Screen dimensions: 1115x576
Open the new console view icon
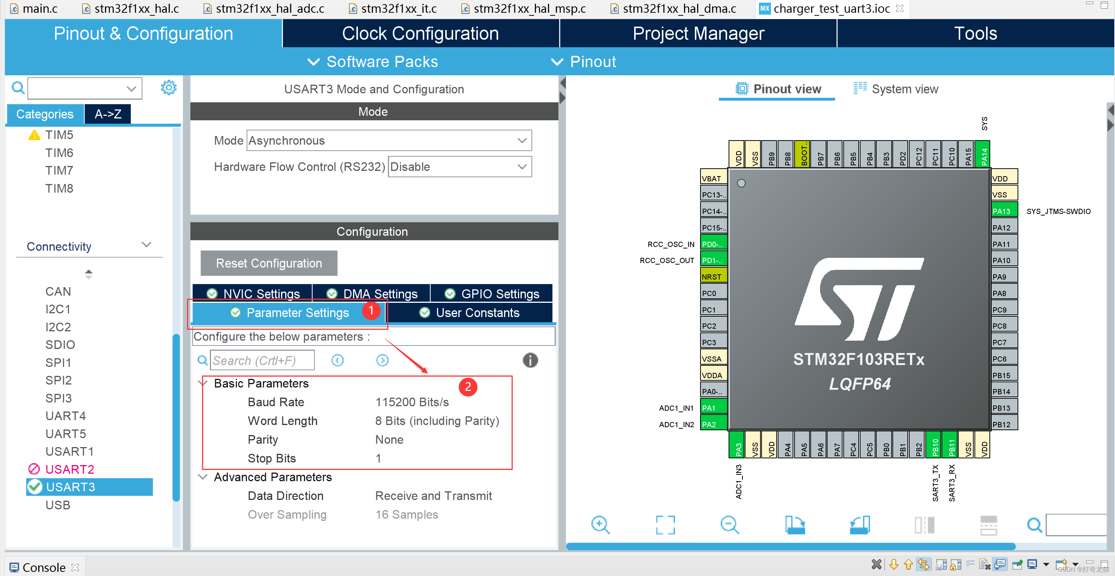(x=1061, y=564)
